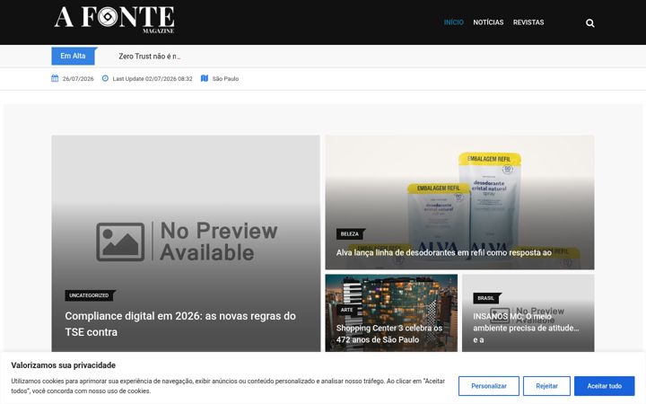646x404 pixels.
Task: Open the REVISTAS menu item
Action: pyautogui.click(x=528, y=22)
